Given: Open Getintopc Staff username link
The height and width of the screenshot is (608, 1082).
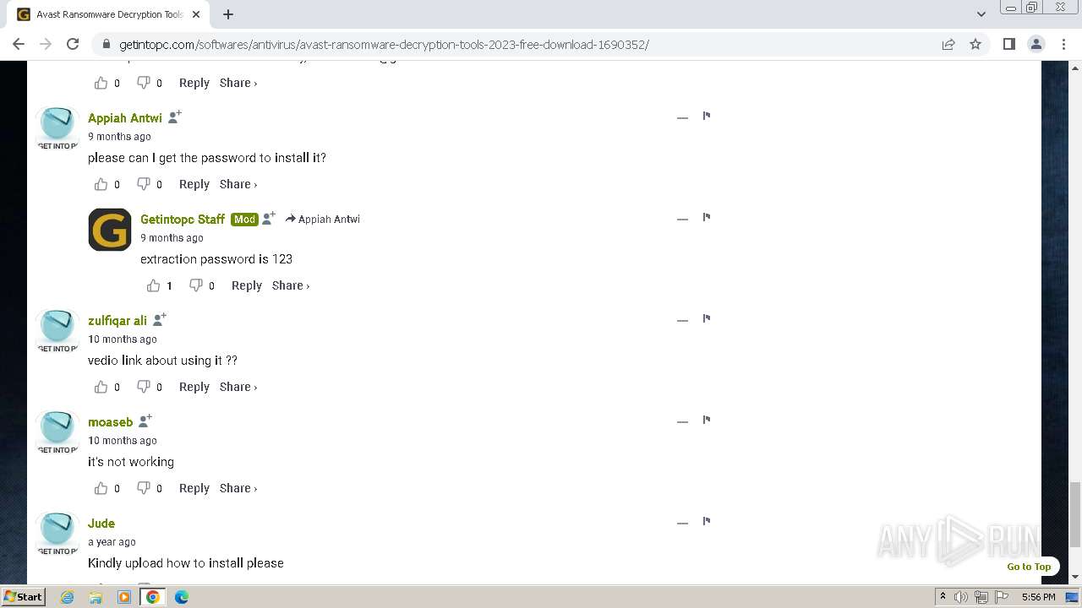Looking at the screenshot, I should pyautogui.click(x=183, y=220).
